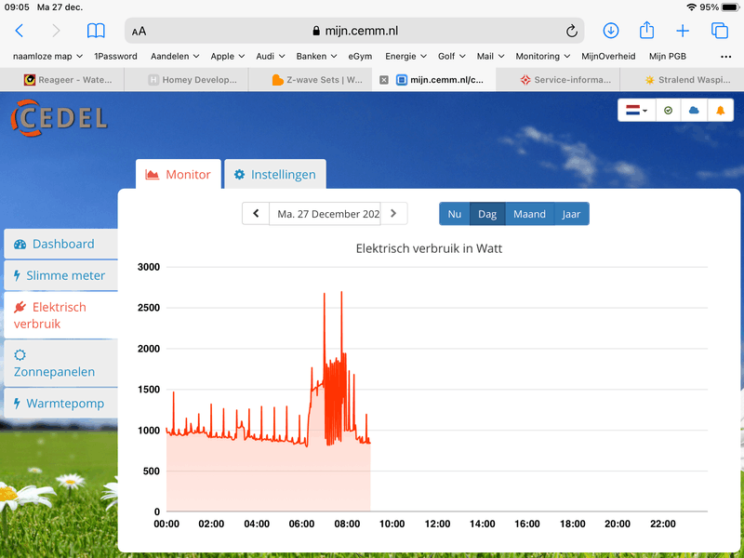Expand Mail bookmark folder
744x558 pixels.
click(490, 56)
